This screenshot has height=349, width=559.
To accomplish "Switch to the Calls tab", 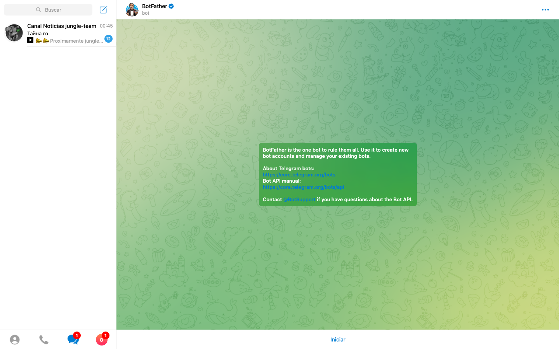I will click(44, 340).
